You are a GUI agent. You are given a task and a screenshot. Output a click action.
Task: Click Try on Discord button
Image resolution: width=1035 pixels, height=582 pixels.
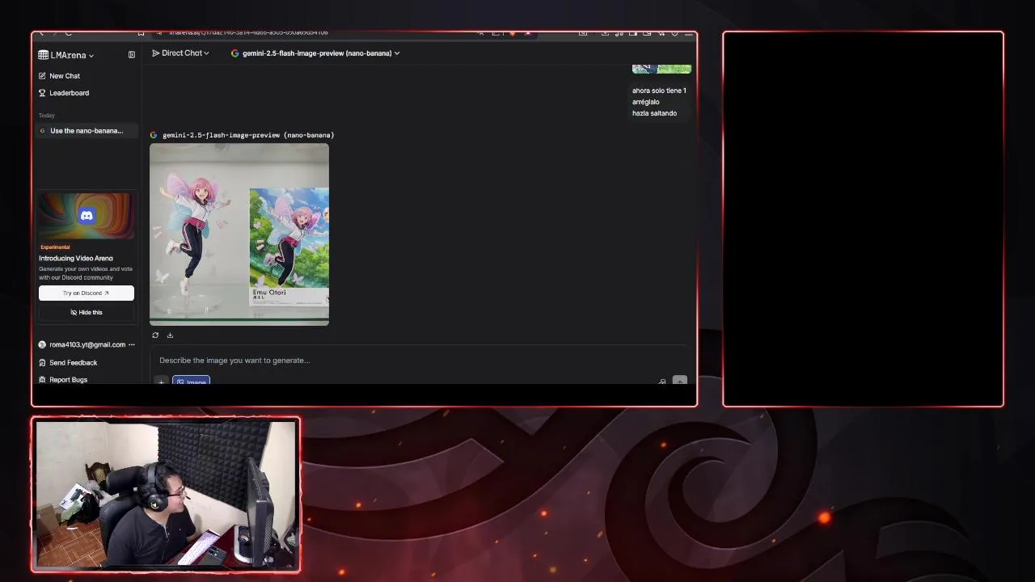(87, 293)
